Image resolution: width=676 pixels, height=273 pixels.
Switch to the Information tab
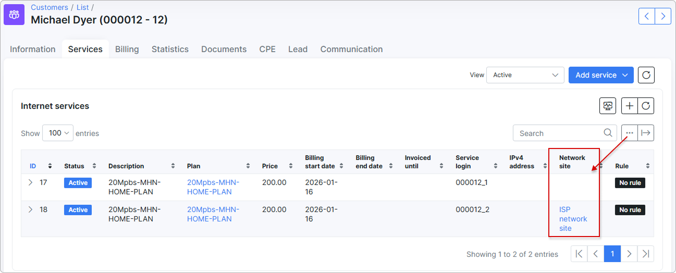coord(33,49)
